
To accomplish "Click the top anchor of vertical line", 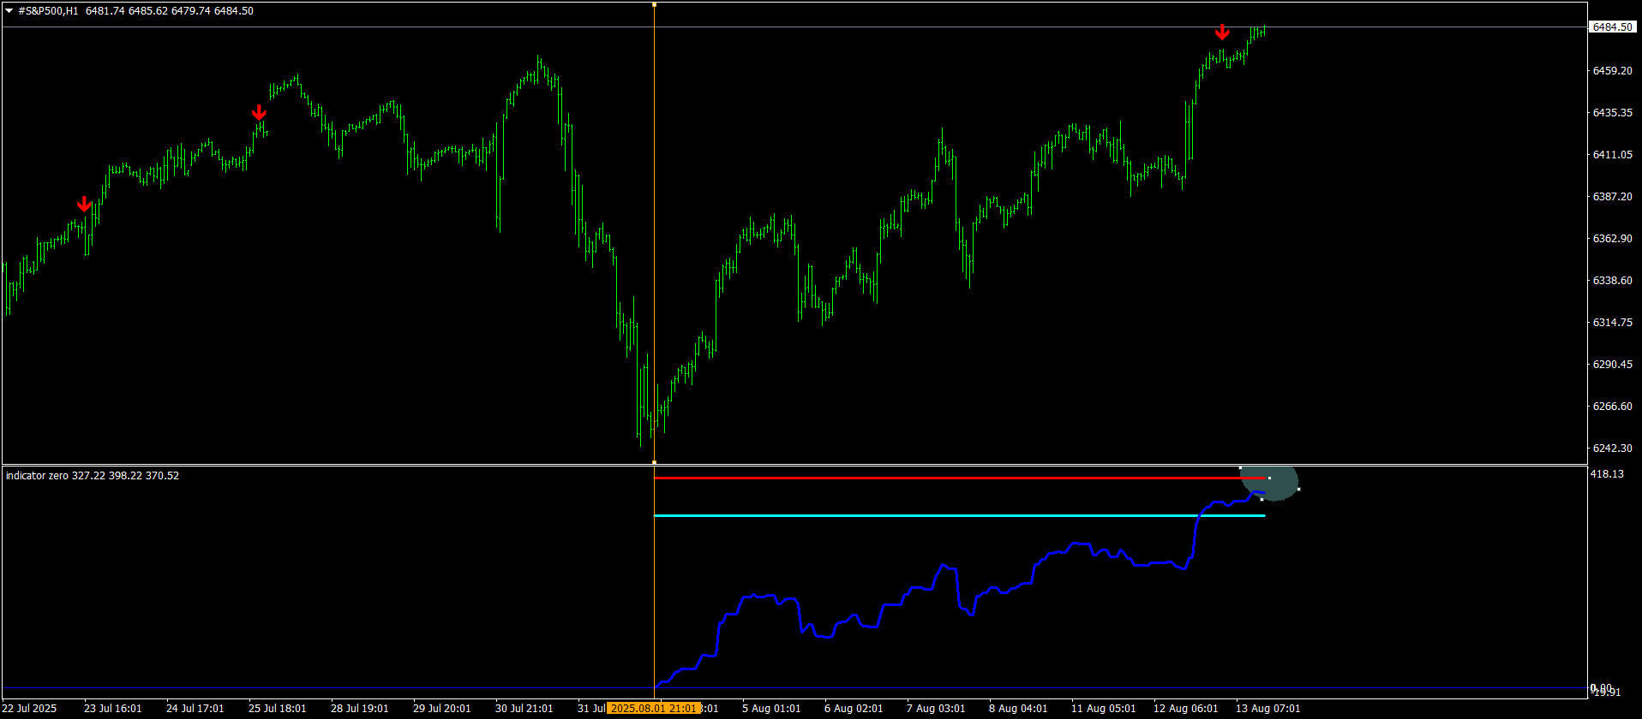I will [654, 4].
